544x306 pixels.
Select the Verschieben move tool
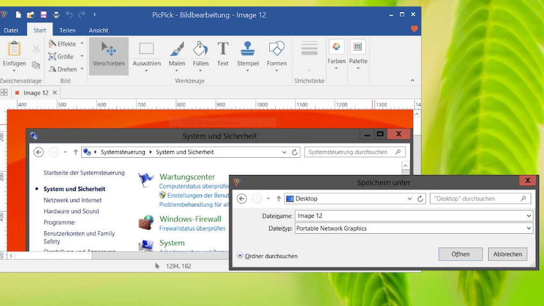[x=109, y=55]
